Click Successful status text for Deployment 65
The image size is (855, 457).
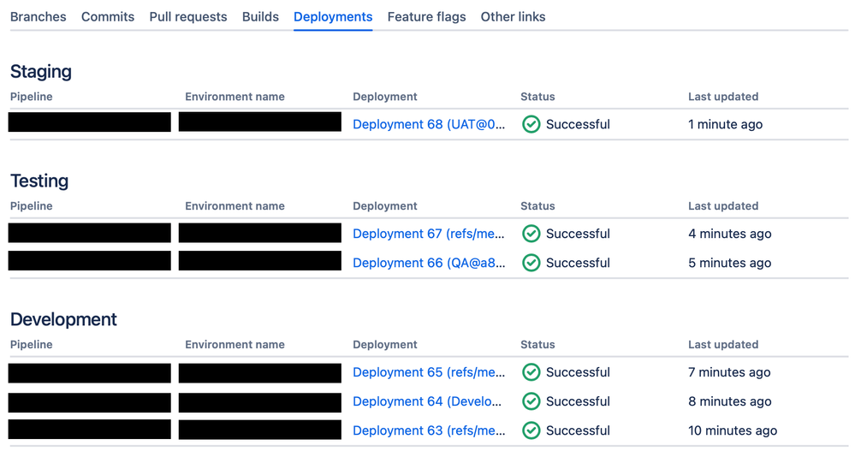point(578,372)
